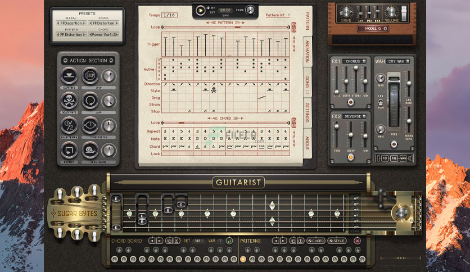This screenshot has height=272, width=470.
Task: Switch to the Song side tab
Action: (307, 82)
